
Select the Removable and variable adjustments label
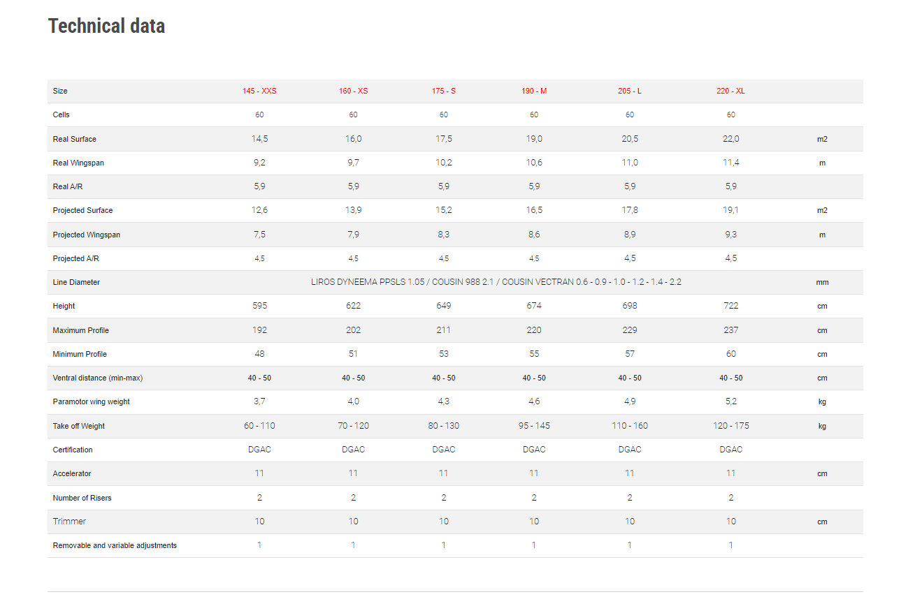click(x=115, y=545)
